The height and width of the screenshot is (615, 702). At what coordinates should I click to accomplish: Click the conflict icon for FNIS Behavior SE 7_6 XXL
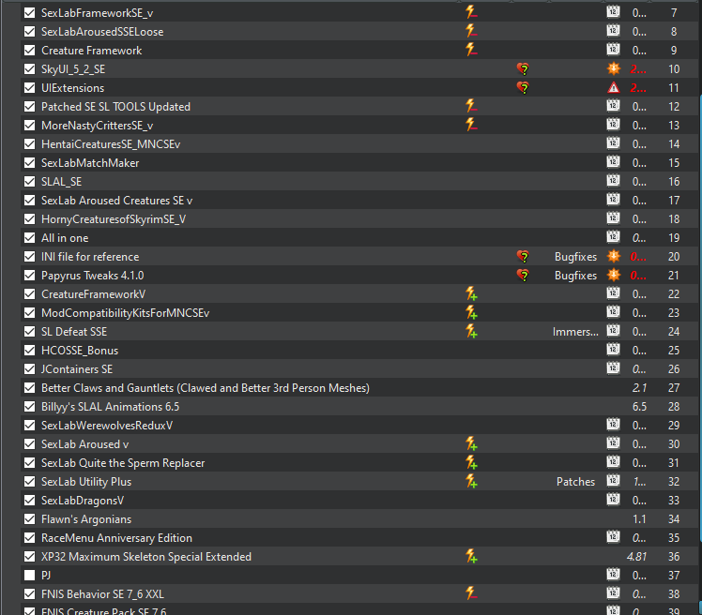pos(471,593)
